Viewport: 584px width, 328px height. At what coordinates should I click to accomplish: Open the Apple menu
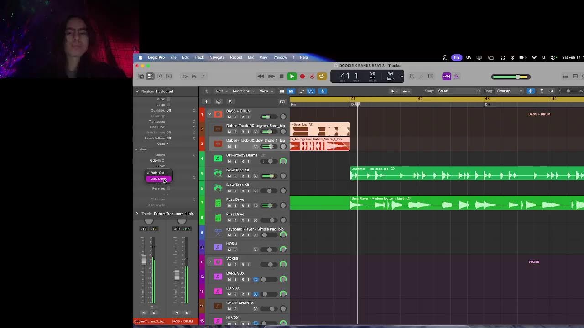point(140,57)
